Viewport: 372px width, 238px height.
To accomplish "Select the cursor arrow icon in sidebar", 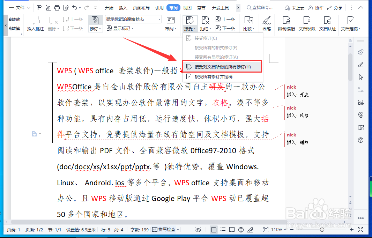I will click(360, 77).
